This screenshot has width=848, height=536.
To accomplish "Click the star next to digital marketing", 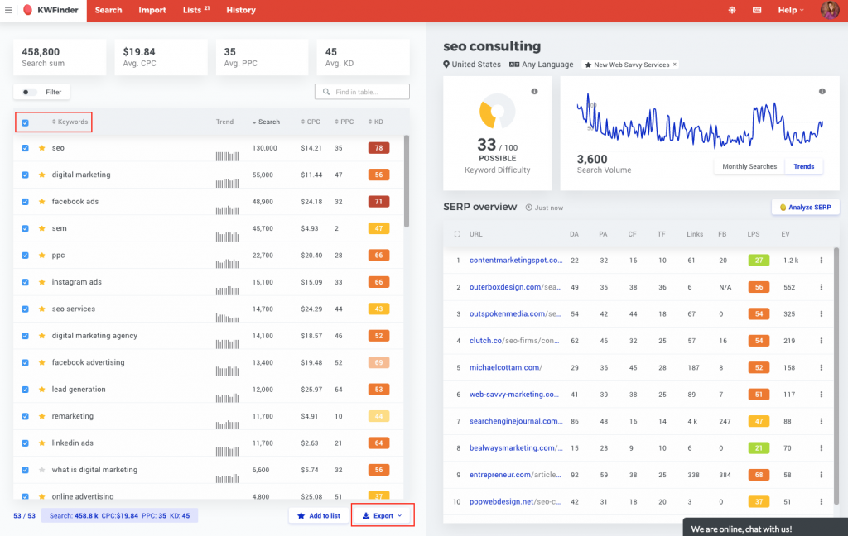I will click(x=41, y=175).
